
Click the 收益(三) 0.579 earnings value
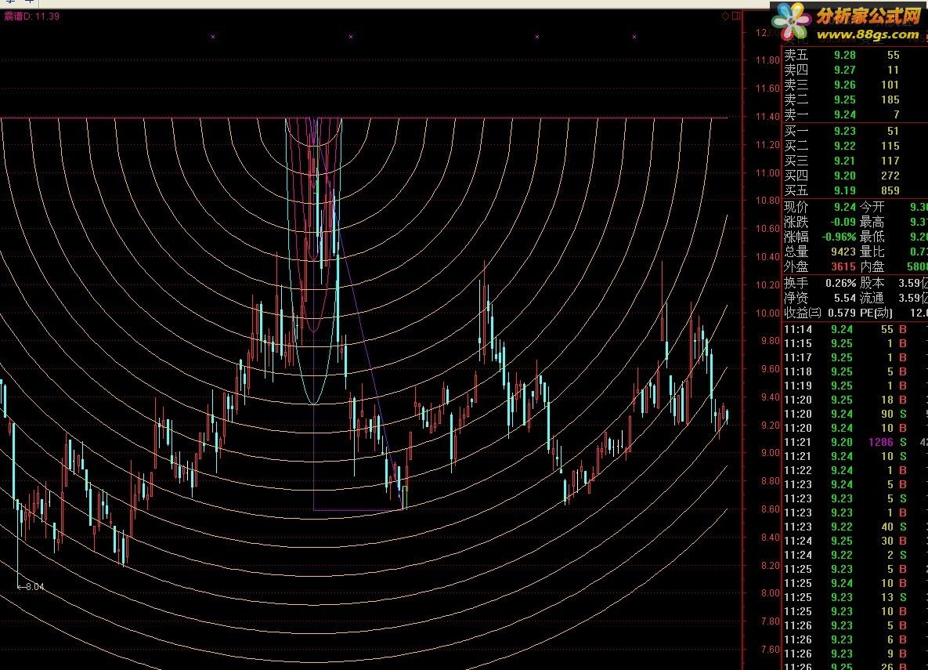click(x=842, y=313)
